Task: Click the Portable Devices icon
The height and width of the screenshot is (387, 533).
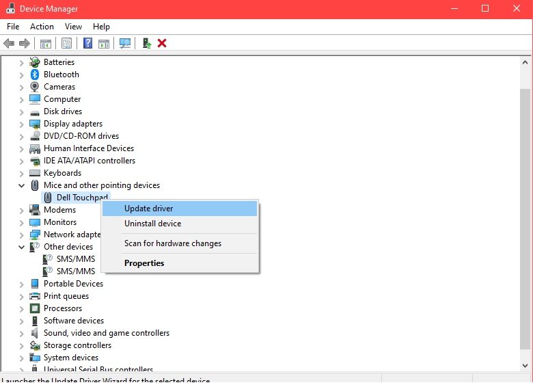Action: 35,284
